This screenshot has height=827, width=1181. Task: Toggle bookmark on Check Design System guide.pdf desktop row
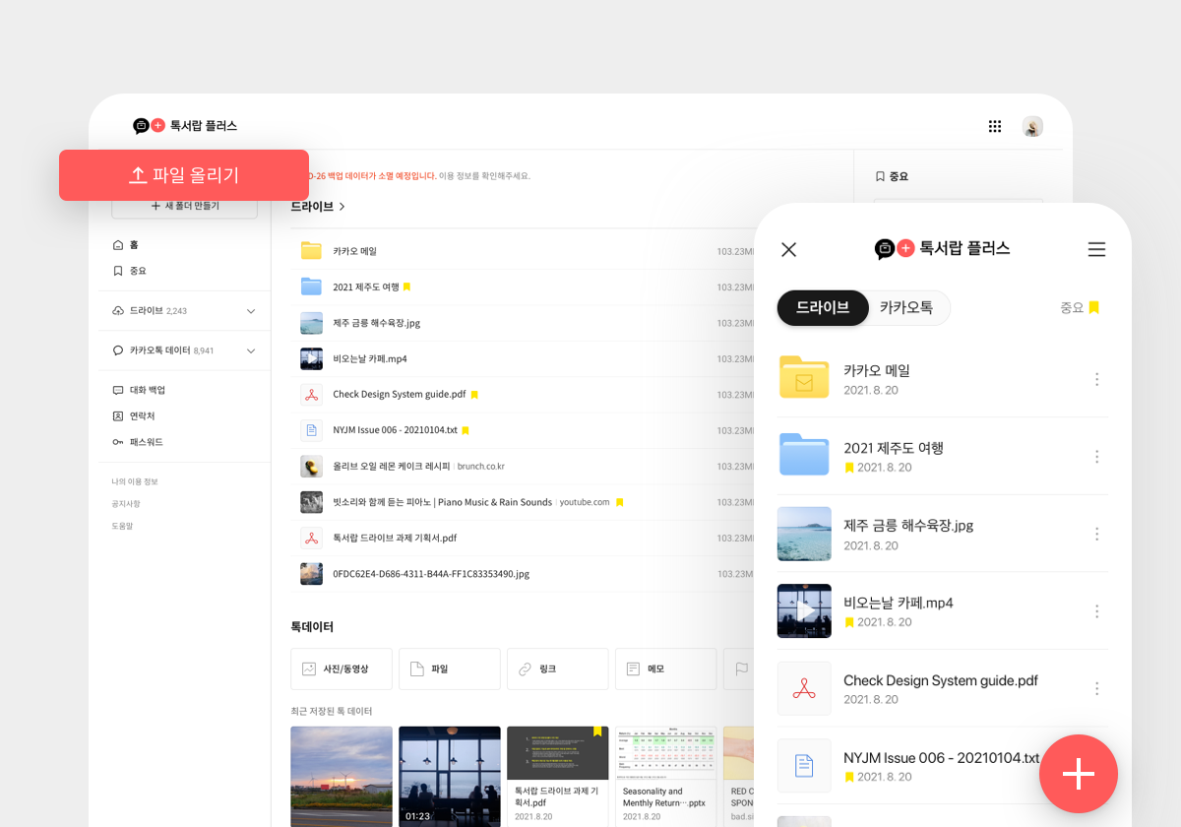pos(474,395)
